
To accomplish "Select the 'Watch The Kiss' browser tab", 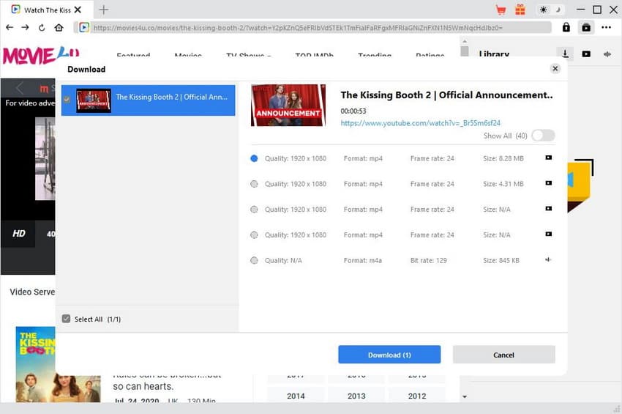I will pyautogui.click(x=48, y=10).
